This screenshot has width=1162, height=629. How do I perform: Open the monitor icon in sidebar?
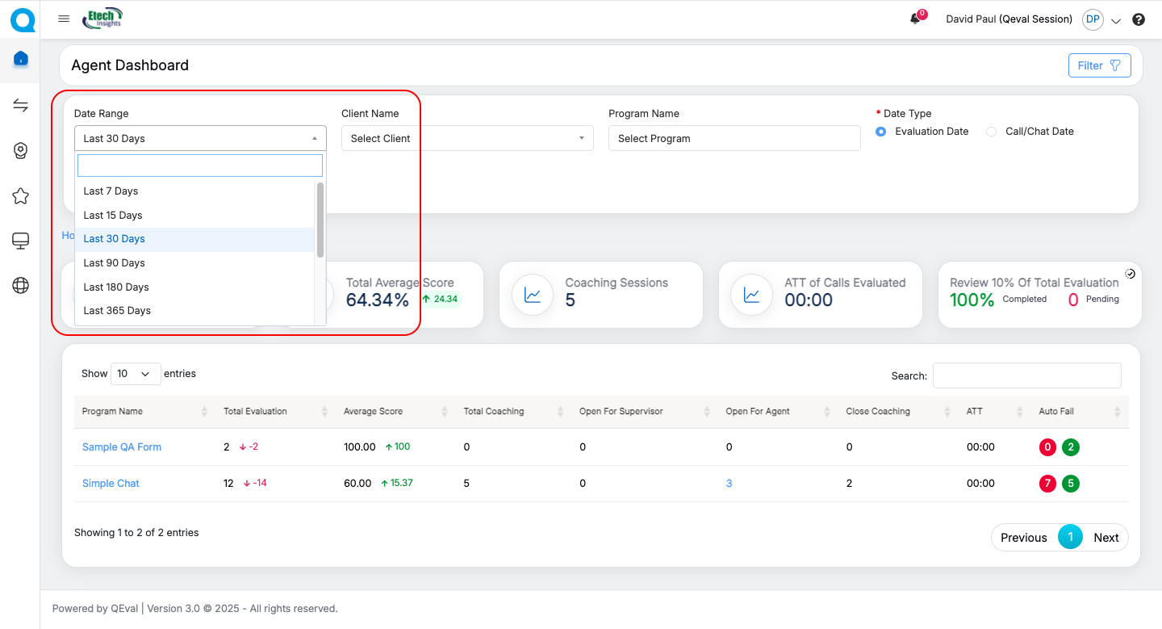coord(21,241)
